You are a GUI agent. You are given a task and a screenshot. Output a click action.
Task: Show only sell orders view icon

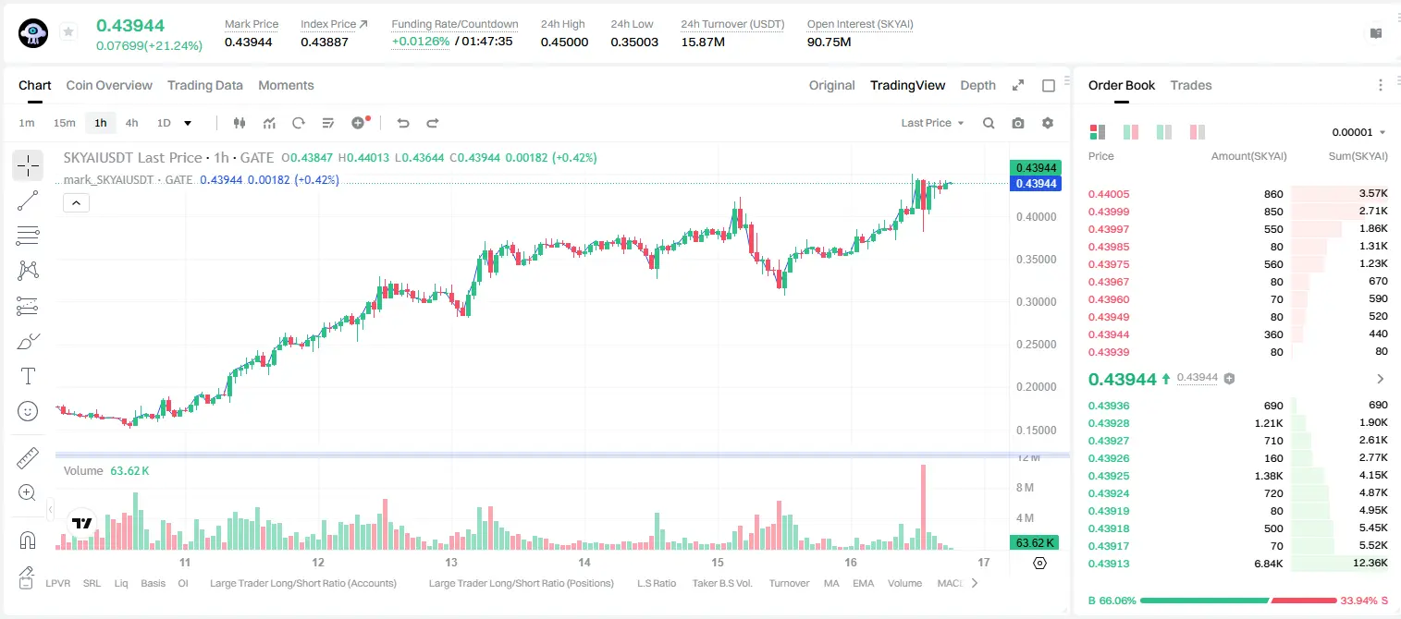tap(1198, 132)
